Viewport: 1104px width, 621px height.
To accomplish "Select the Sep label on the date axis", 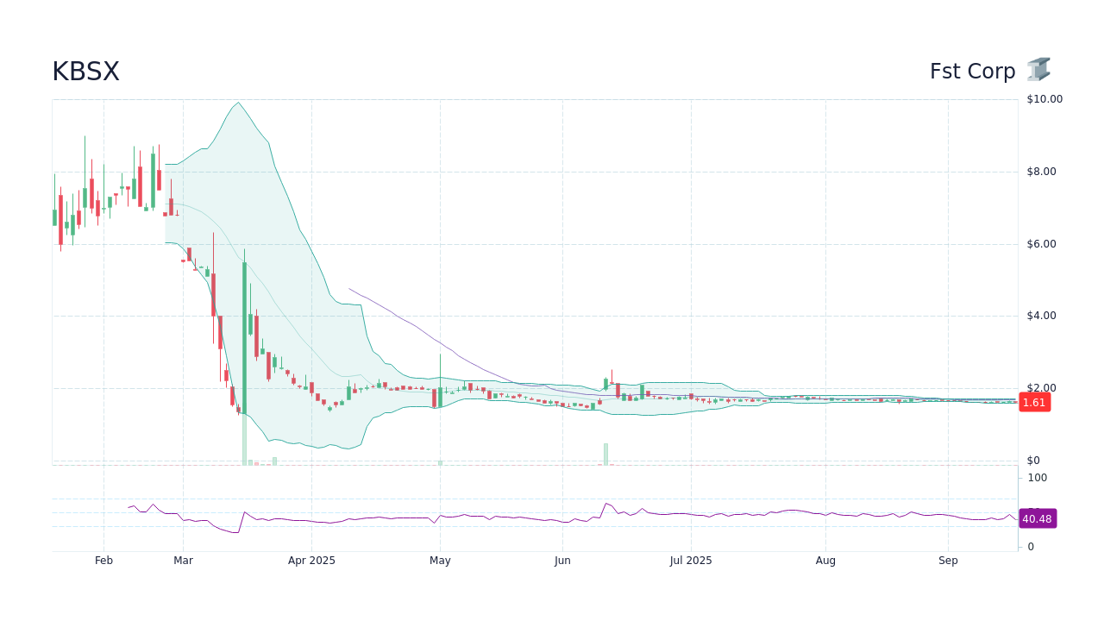I will click(947, 560).
